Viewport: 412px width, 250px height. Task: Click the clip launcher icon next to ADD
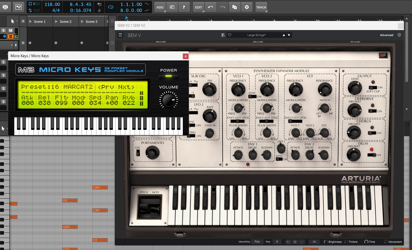click(172, 7)
